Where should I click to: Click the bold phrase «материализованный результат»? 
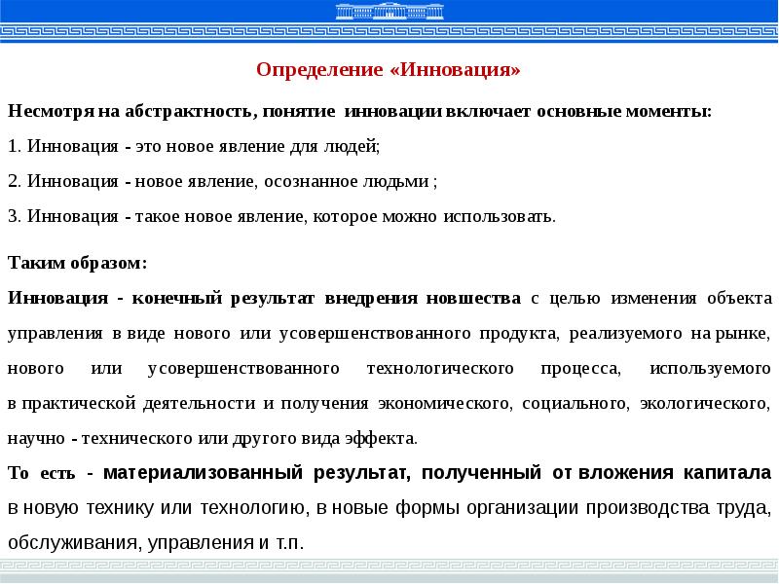249,473
